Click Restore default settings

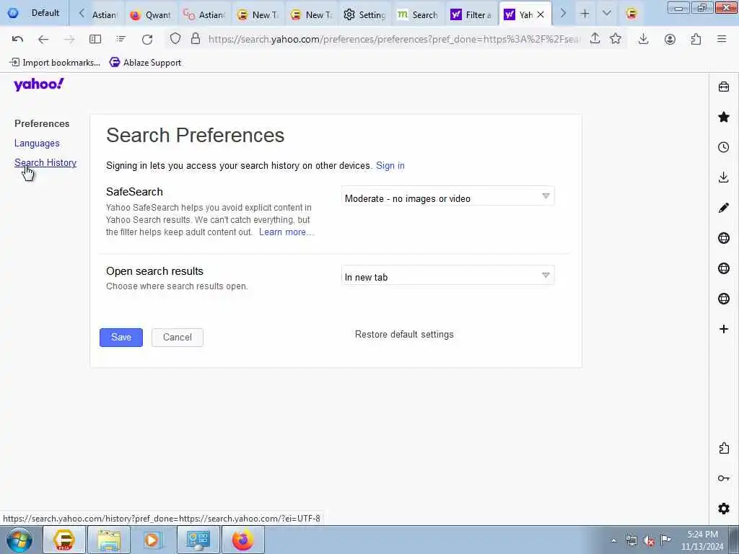tap(404, 335)
